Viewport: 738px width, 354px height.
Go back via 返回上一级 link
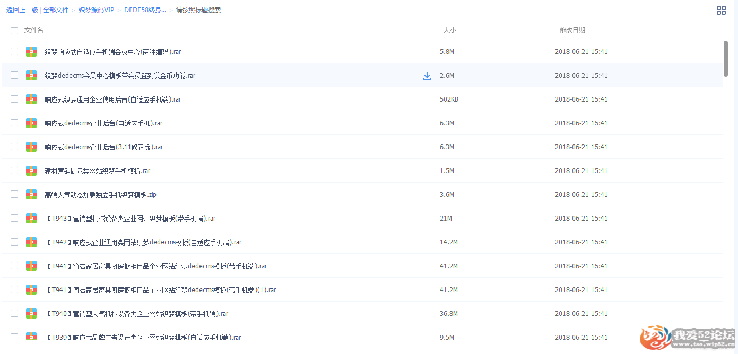(22, 10)
